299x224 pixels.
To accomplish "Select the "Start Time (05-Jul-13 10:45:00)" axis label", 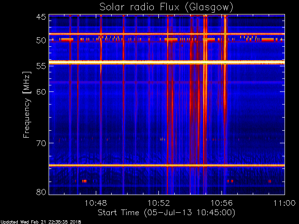I will pos(166,213).
